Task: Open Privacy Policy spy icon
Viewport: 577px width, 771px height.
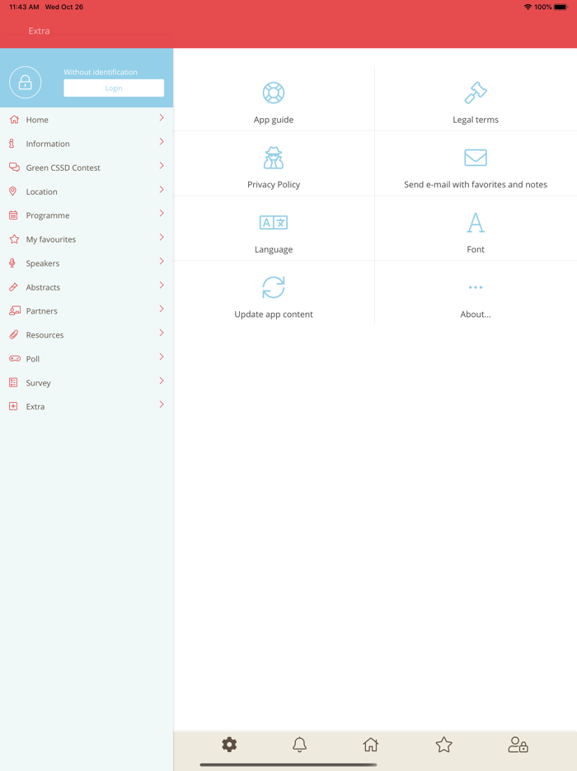Action: tap(273, 158)
